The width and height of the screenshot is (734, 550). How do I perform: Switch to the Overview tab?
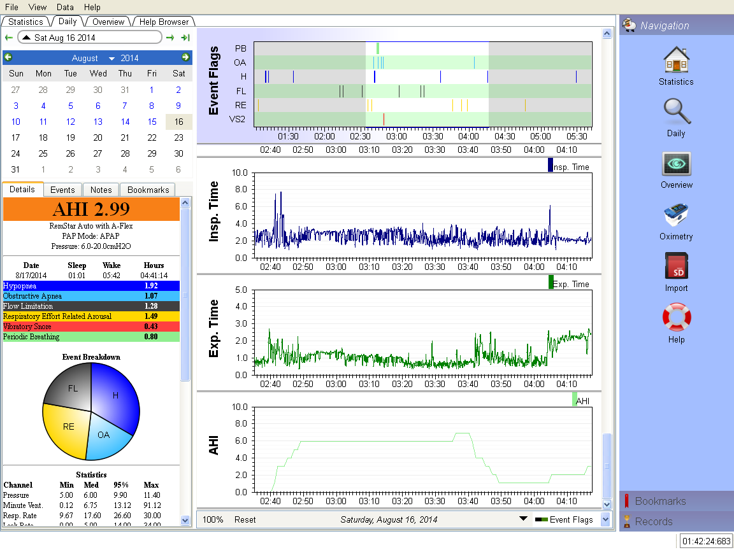[x=108, y=22]
